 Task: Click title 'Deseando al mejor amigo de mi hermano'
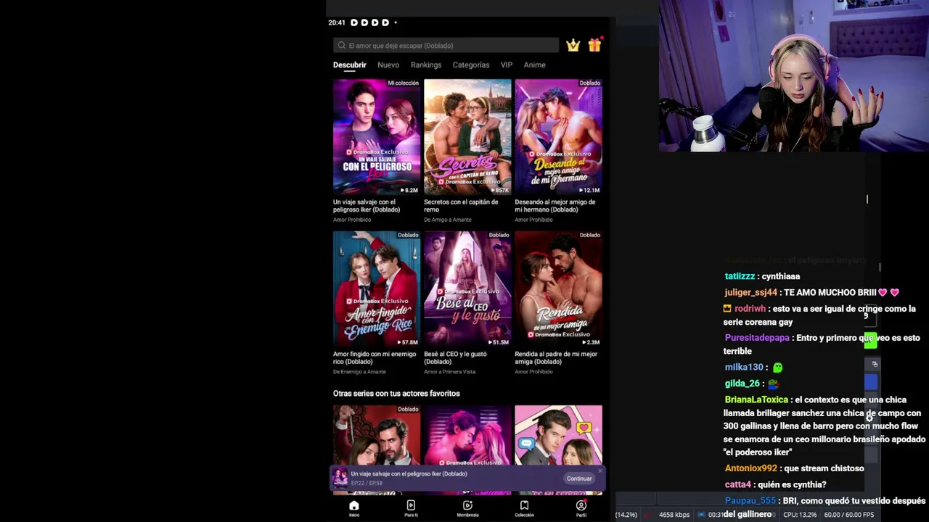pyautogui.click(x=555, y=206)
